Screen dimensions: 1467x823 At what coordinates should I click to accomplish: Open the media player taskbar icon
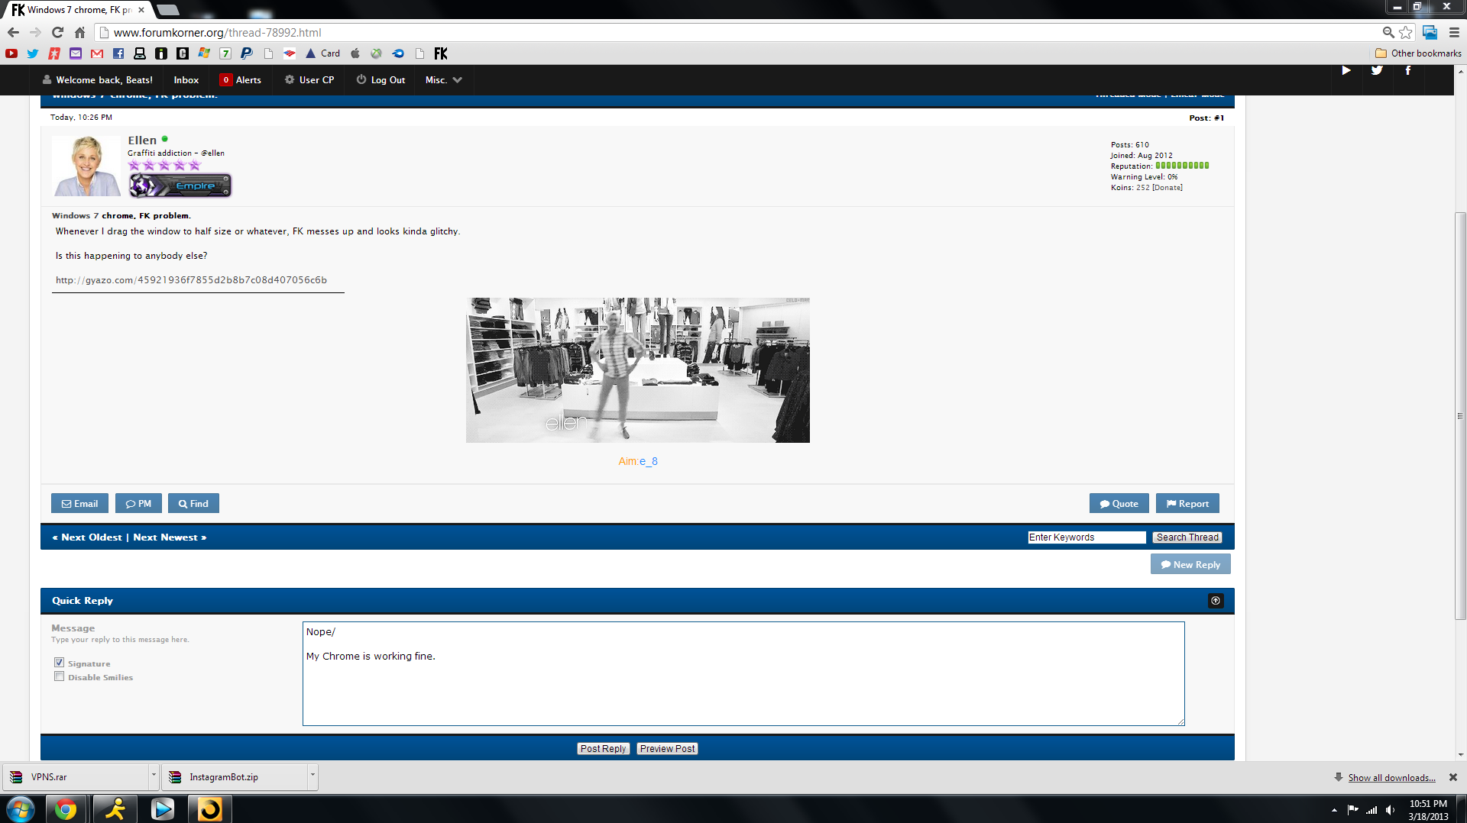pos(162,808)
